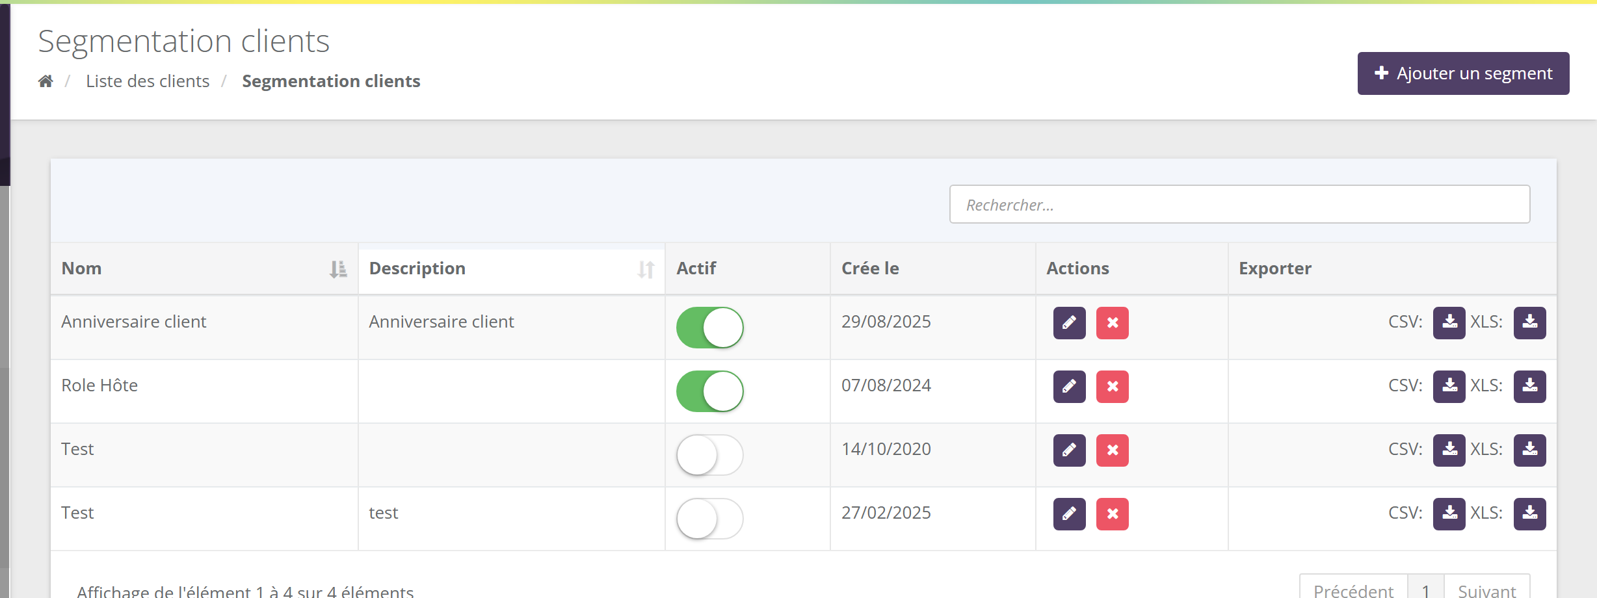The width and height of the screenshot is (1597, 598).
Task: Delete the Role Hôte segment
Action: [1113, 387]
